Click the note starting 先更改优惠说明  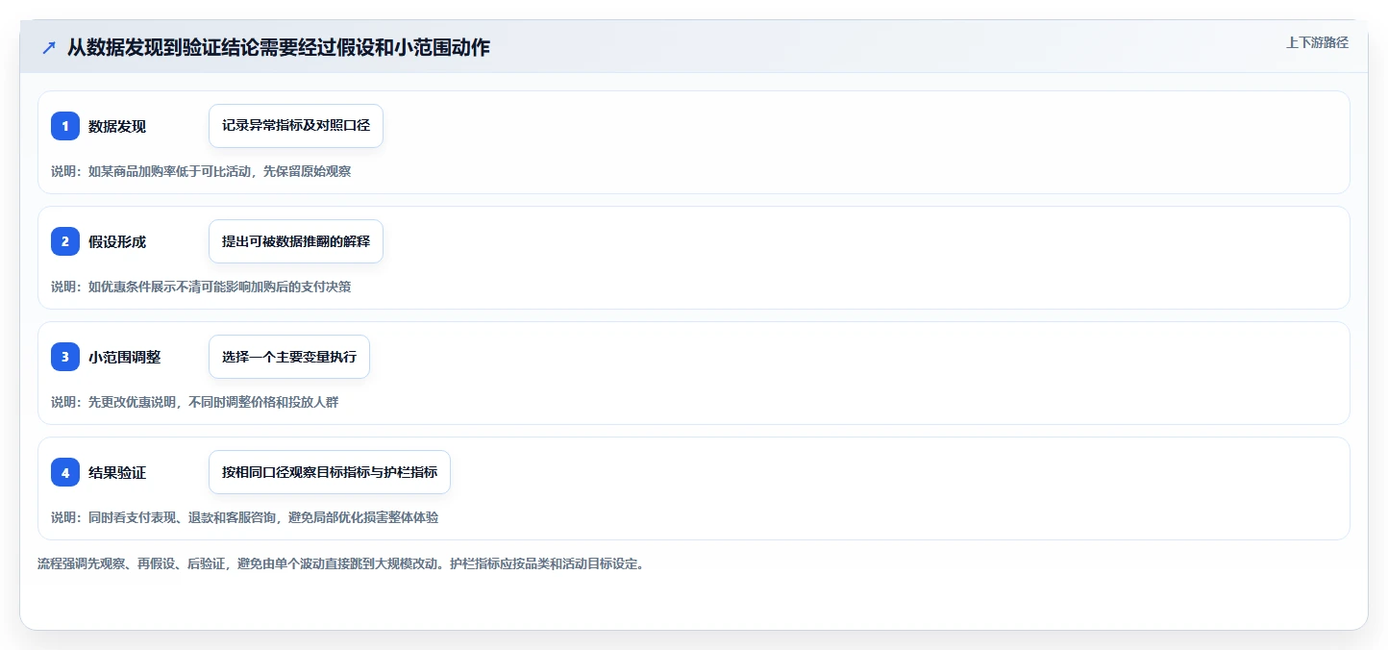click(x=195, y=402)
